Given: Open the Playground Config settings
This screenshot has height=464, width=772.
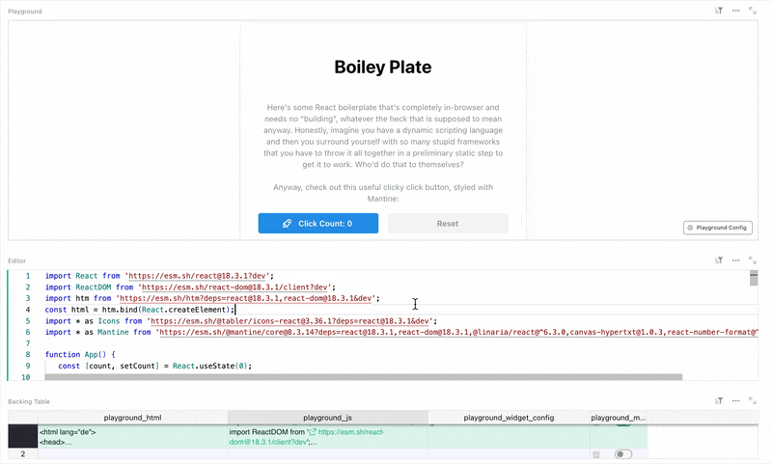Looking at the screenshot, I should point(717,228).
